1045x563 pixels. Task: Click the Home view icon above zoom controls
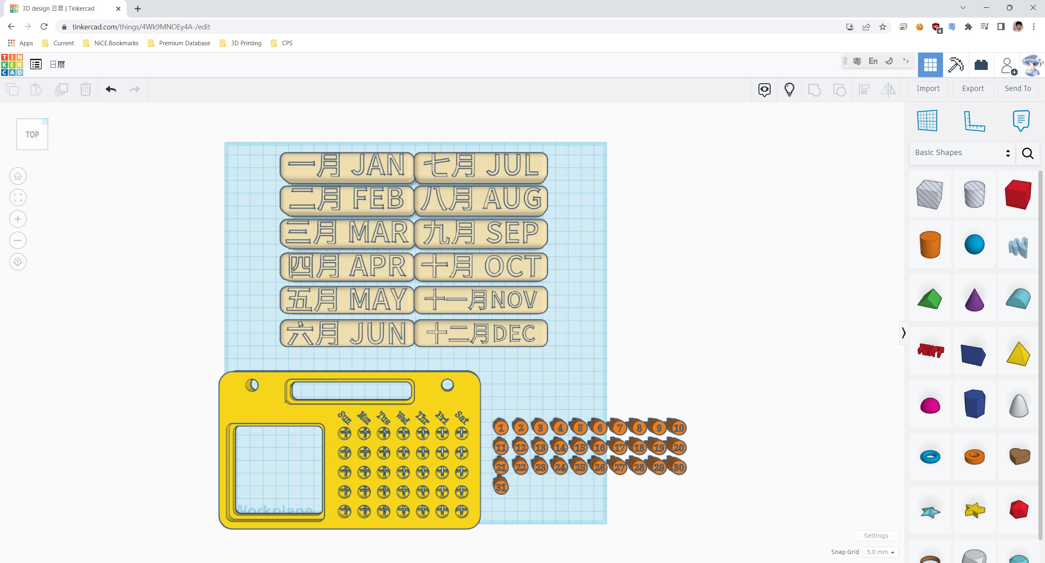18,176
